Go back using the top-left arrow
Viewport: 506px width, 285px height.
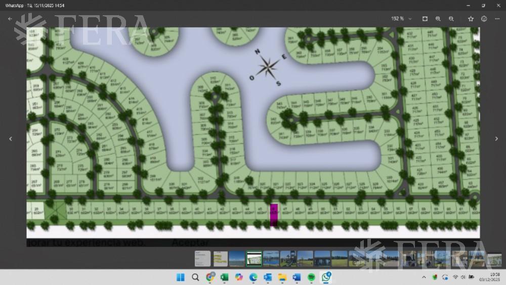click(10, 19)
